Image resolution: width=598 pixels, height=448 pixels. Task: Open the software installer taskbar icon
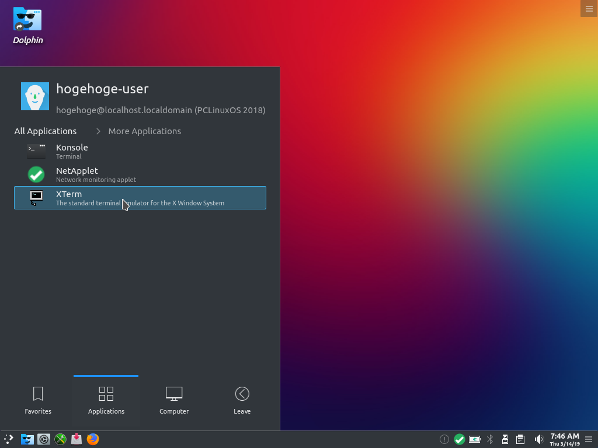pyautogui.click(x=77, y=439)
